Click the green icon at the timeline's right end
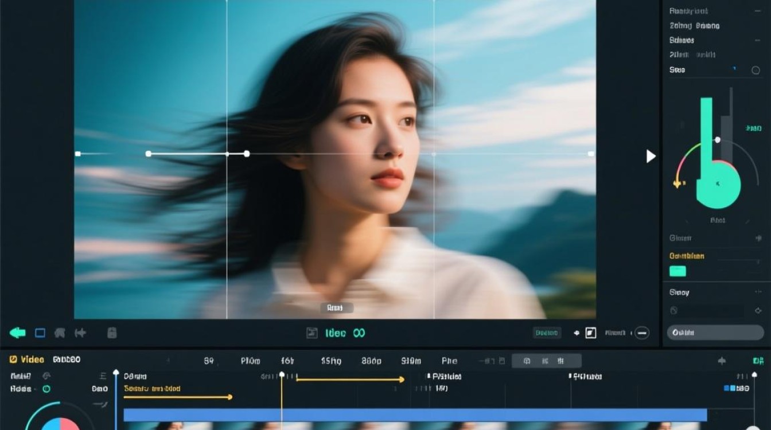 pos(758,361)
